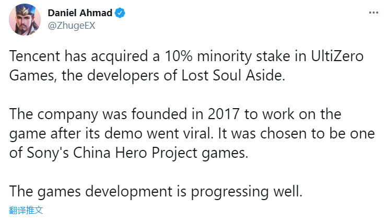The image size is (387, 221).
Task: Open the @ZhugeEX handle link
Action: pyautogui.click(x=71, y=25)
